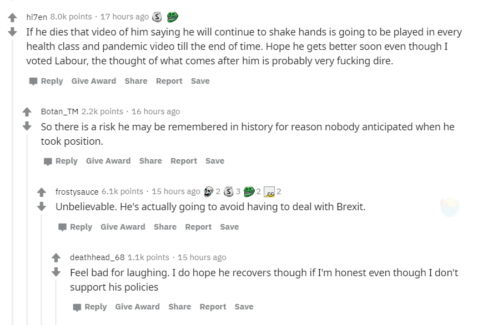
Task: Share frostysauce's Brexit comment
Action: (165, 227)
